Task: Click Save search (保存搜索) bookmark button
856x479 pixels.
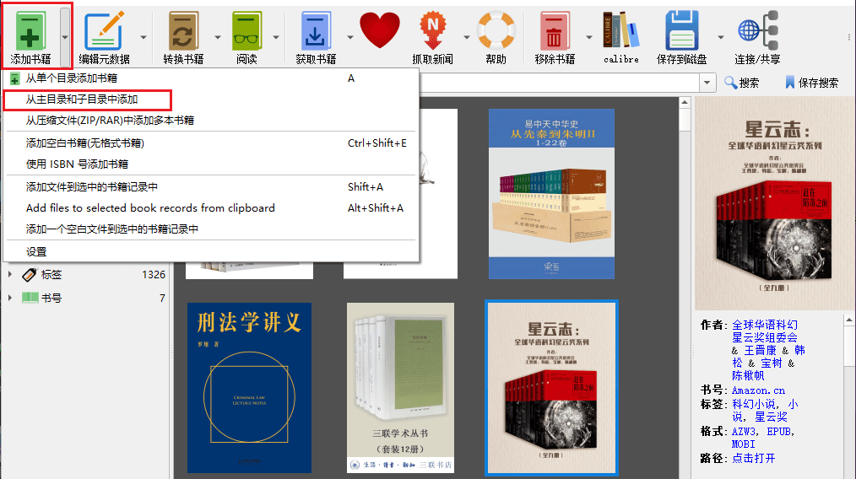Action: pos(811,83)
